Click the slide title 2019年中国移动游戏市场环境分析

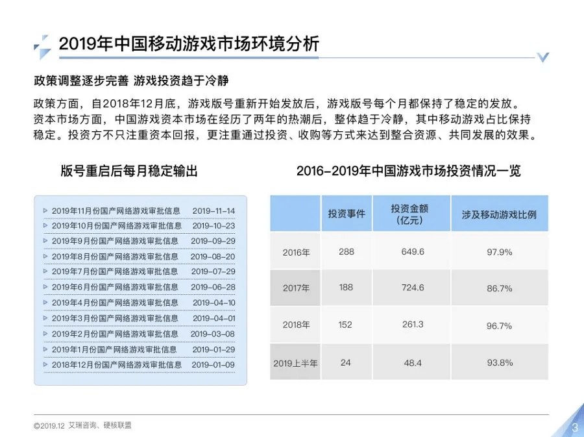pyautogui.click(x=189, y=44)
